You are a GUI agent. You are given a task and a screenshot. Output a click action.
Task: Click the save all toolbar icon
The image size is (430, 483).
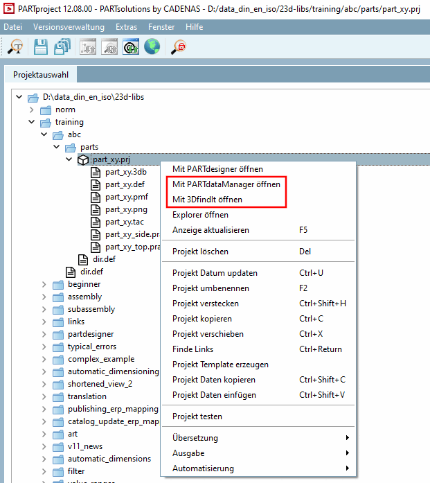tap(62, 47)
